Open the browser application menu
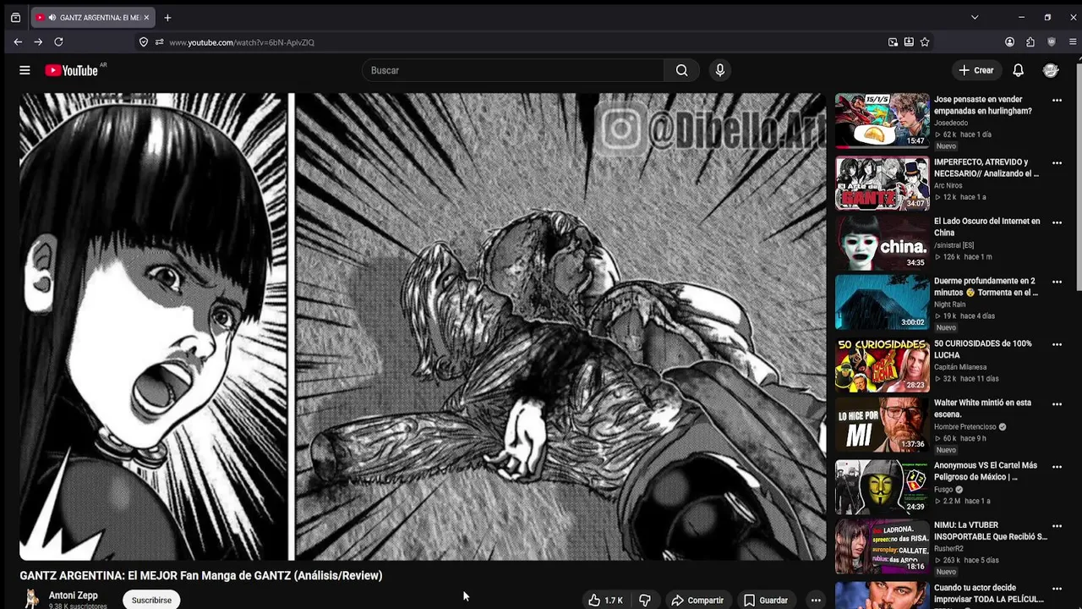Viewport: 1082px width, 609px height. pyautogui.click(x=1074, y=41)
